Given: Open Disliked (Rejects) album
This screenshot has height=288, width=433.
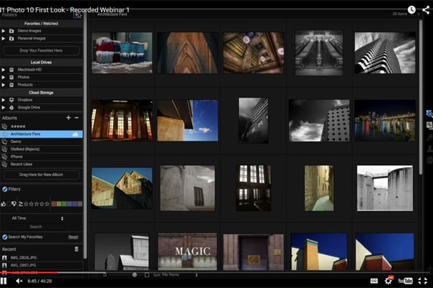Looking at the screenshot, I should point(42,149).
